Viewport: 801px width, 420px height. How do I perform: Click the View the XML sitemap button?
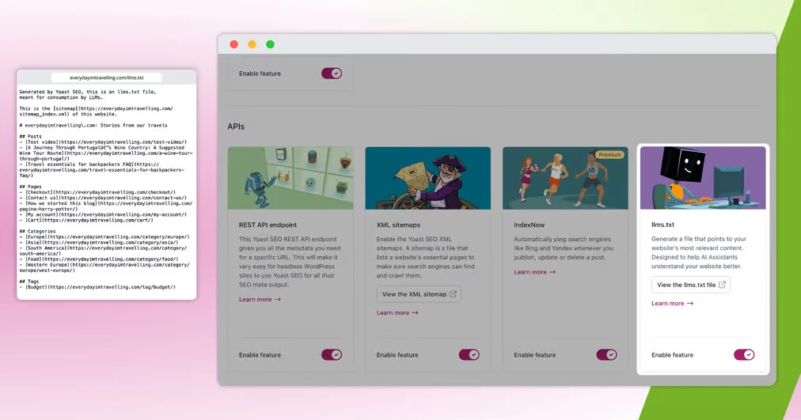(419, 294)
